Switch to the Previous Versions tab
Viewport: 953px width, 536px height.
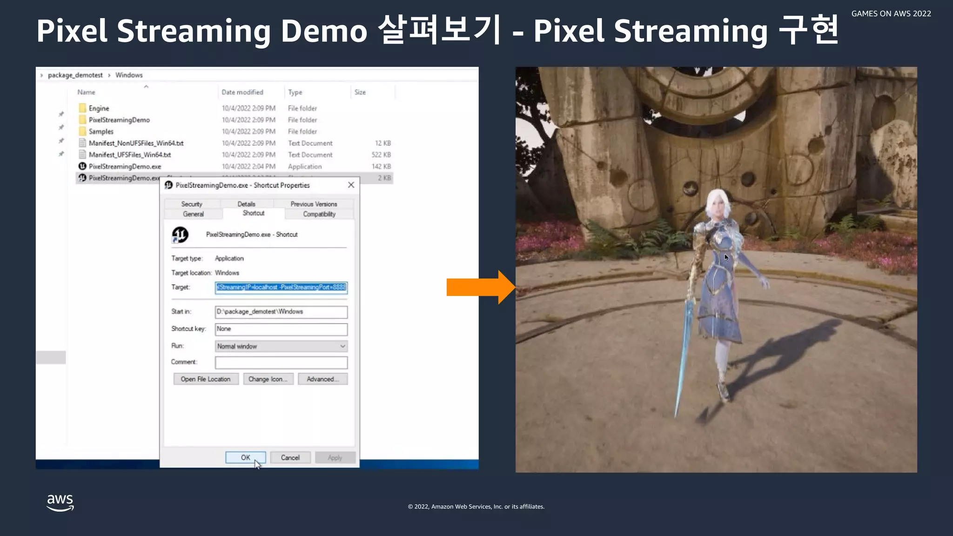click(x=314, y=204)
